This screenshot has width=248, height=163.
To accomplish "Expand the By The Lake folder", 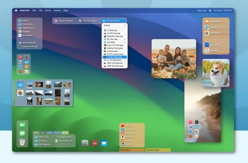I will pyautogui.click(x=114, y=39).
